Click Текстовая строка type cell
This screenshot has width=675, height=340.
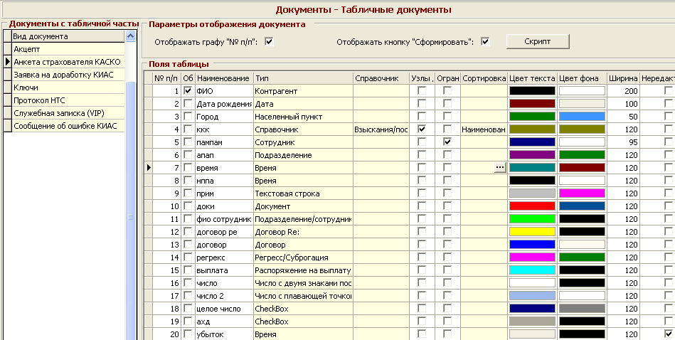click(303, 193)
